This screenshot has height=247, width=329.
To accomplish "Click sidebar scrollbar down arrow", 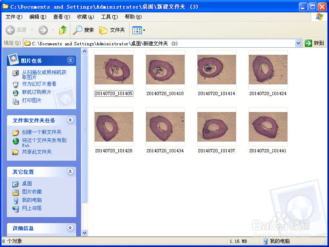I will [85, 233].
